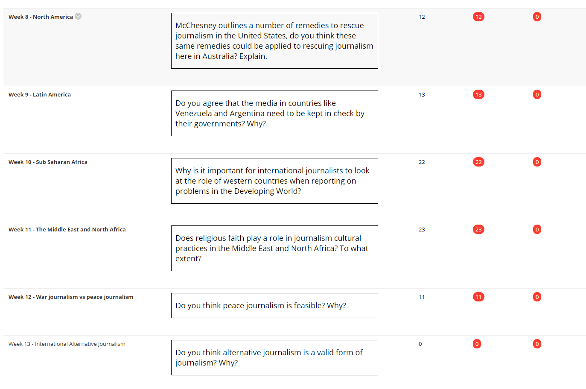Open Week 12 - War journalism vs peace journalism

pos(71,297)
